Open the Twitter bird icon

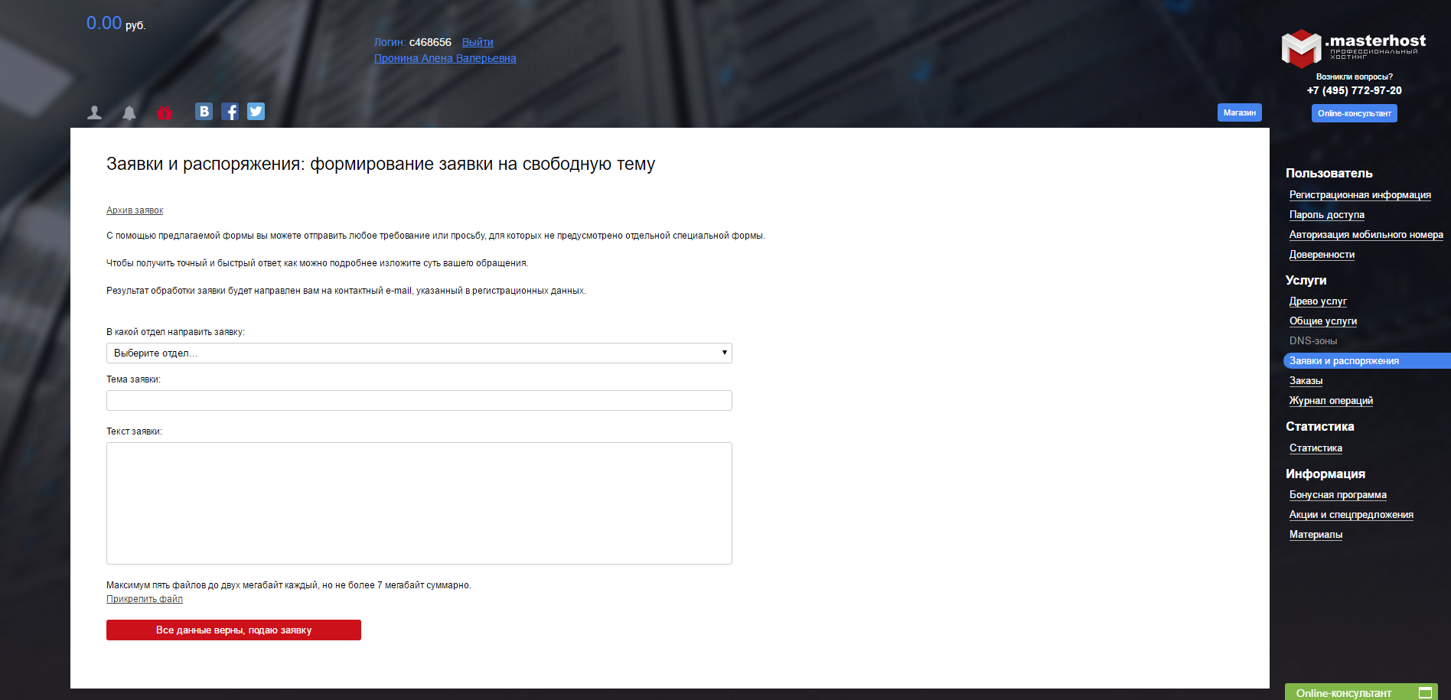256,112
